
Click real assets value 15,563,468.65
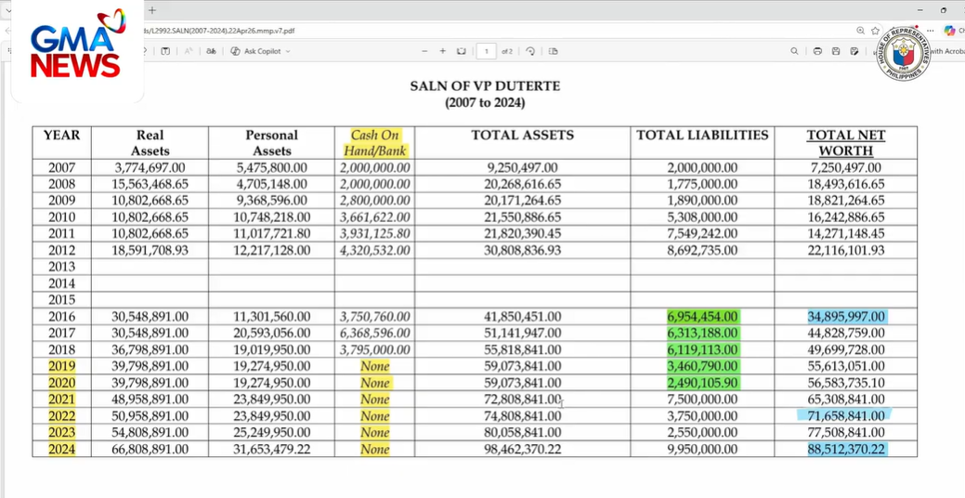pos(150,184)
